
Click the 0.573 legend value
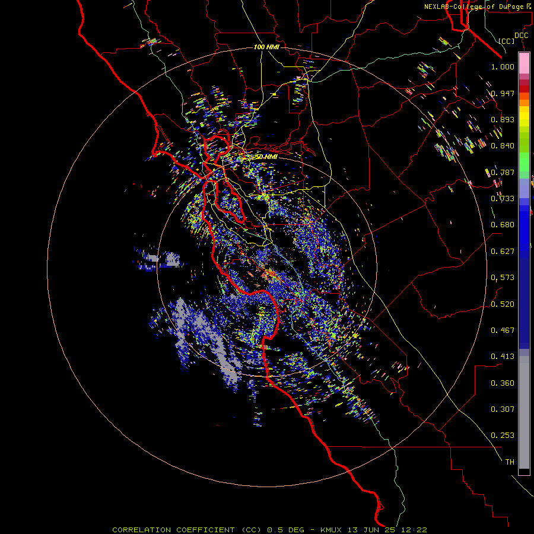pyautogui.click(x=503, y=278)
